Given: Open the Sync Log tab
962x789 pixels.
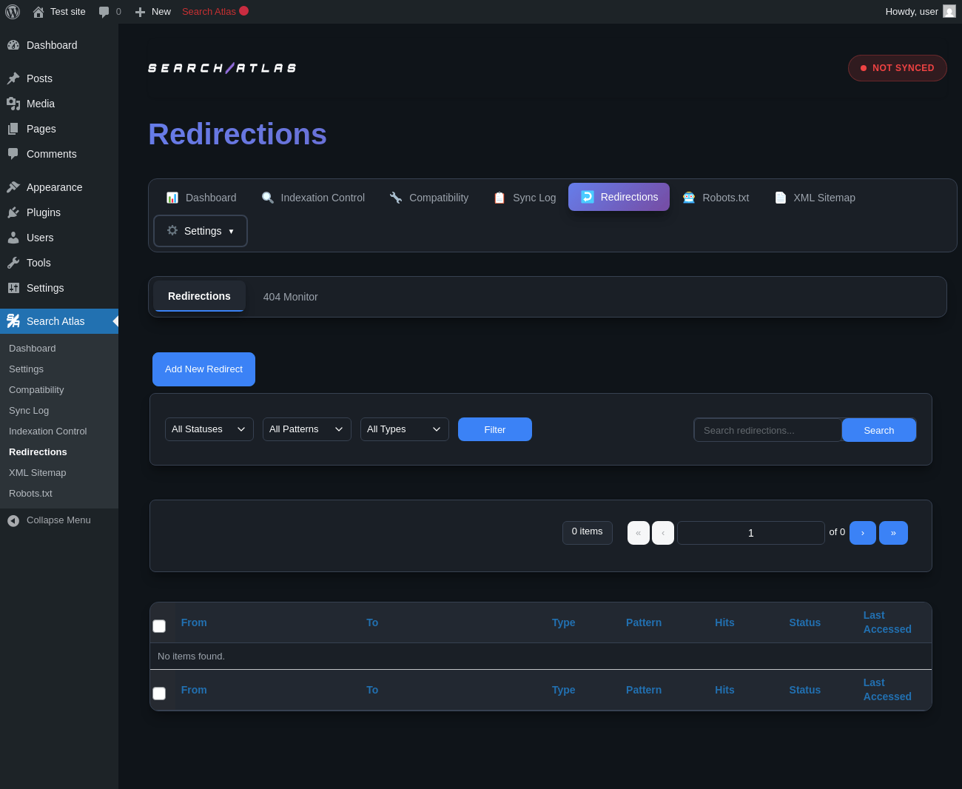Looking at the screenshot, I should point(525,198).
